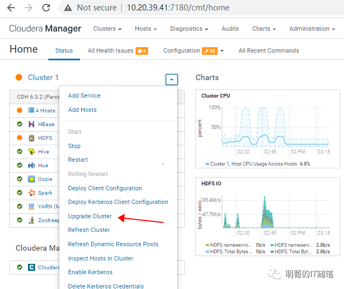Open the Clusters dropdown menu

coord(107,29)
